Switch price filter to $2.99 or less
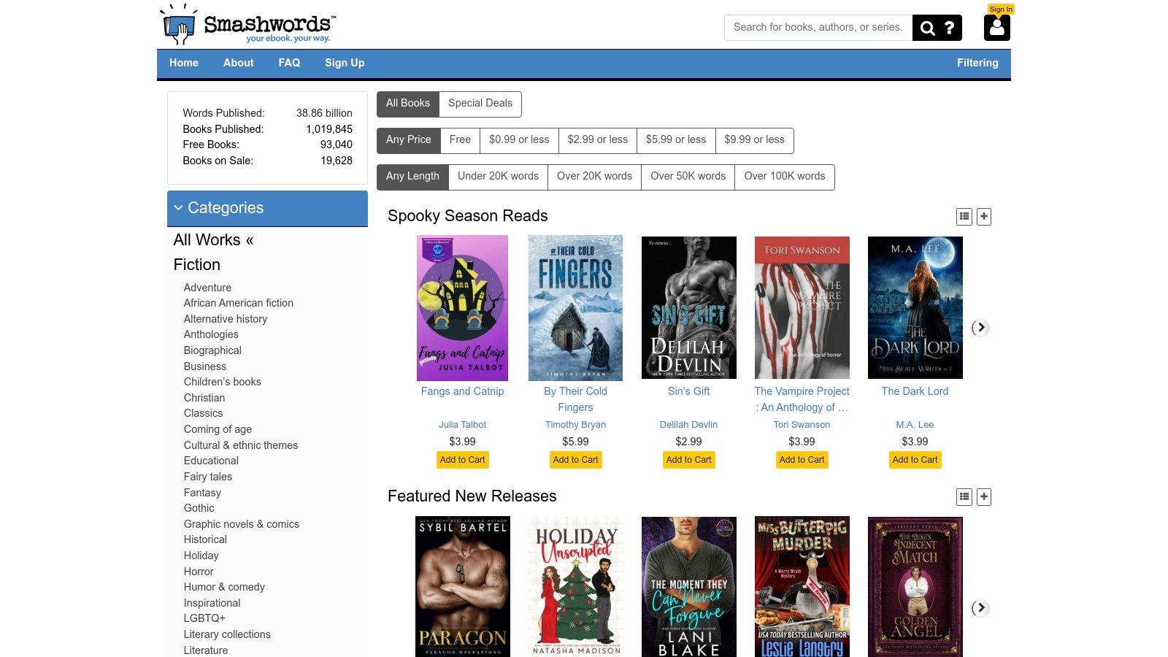Viewport: 1168px width, 657px height. coord(597,139)
